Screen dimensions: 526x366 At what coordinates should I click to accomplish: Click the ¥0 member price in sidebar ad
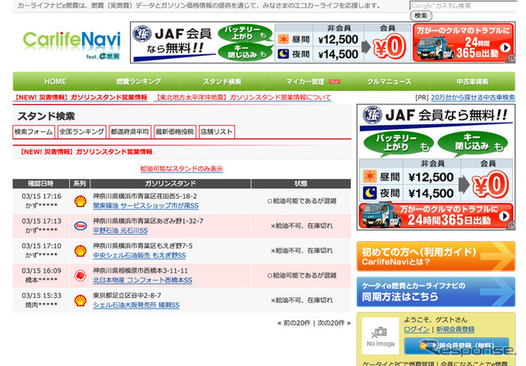[490, 185]
